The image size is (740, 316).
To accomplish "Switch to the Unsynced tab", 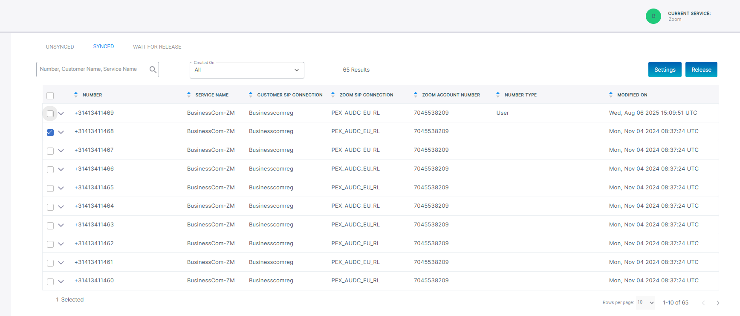I will click(60, 46).
